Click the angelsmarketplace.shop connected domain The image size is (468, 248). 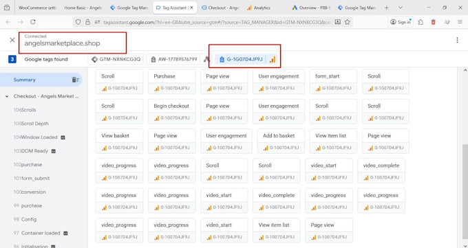[x=62, y=43]
